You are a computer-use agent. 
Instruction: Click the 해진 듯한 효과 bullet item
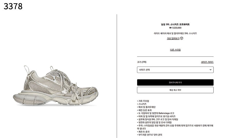pyautogui.click(x=144, y=110)
